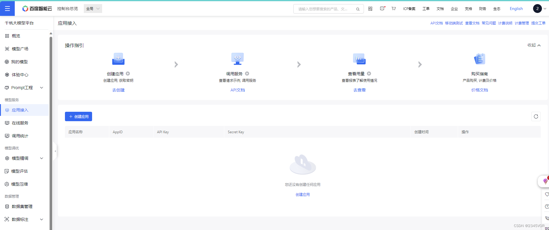Open the 全局 region dropdown

coord(93,9)
